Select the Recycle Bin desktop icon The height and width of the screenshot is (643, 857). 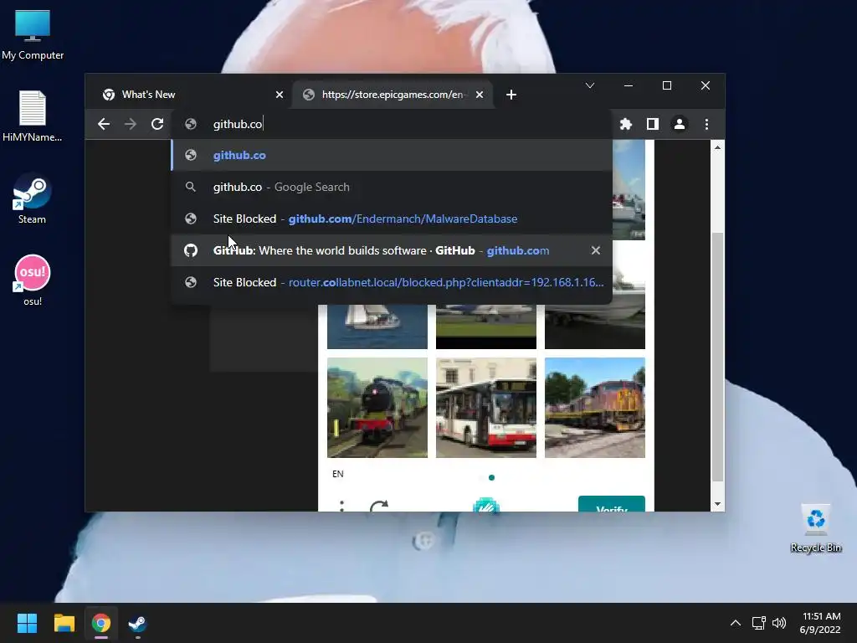tap(815, 528)
